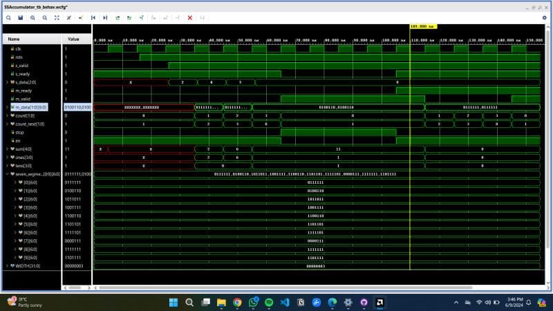
Task: Expand the WIDTH[31:0] parameter
Action: point(7,266)
